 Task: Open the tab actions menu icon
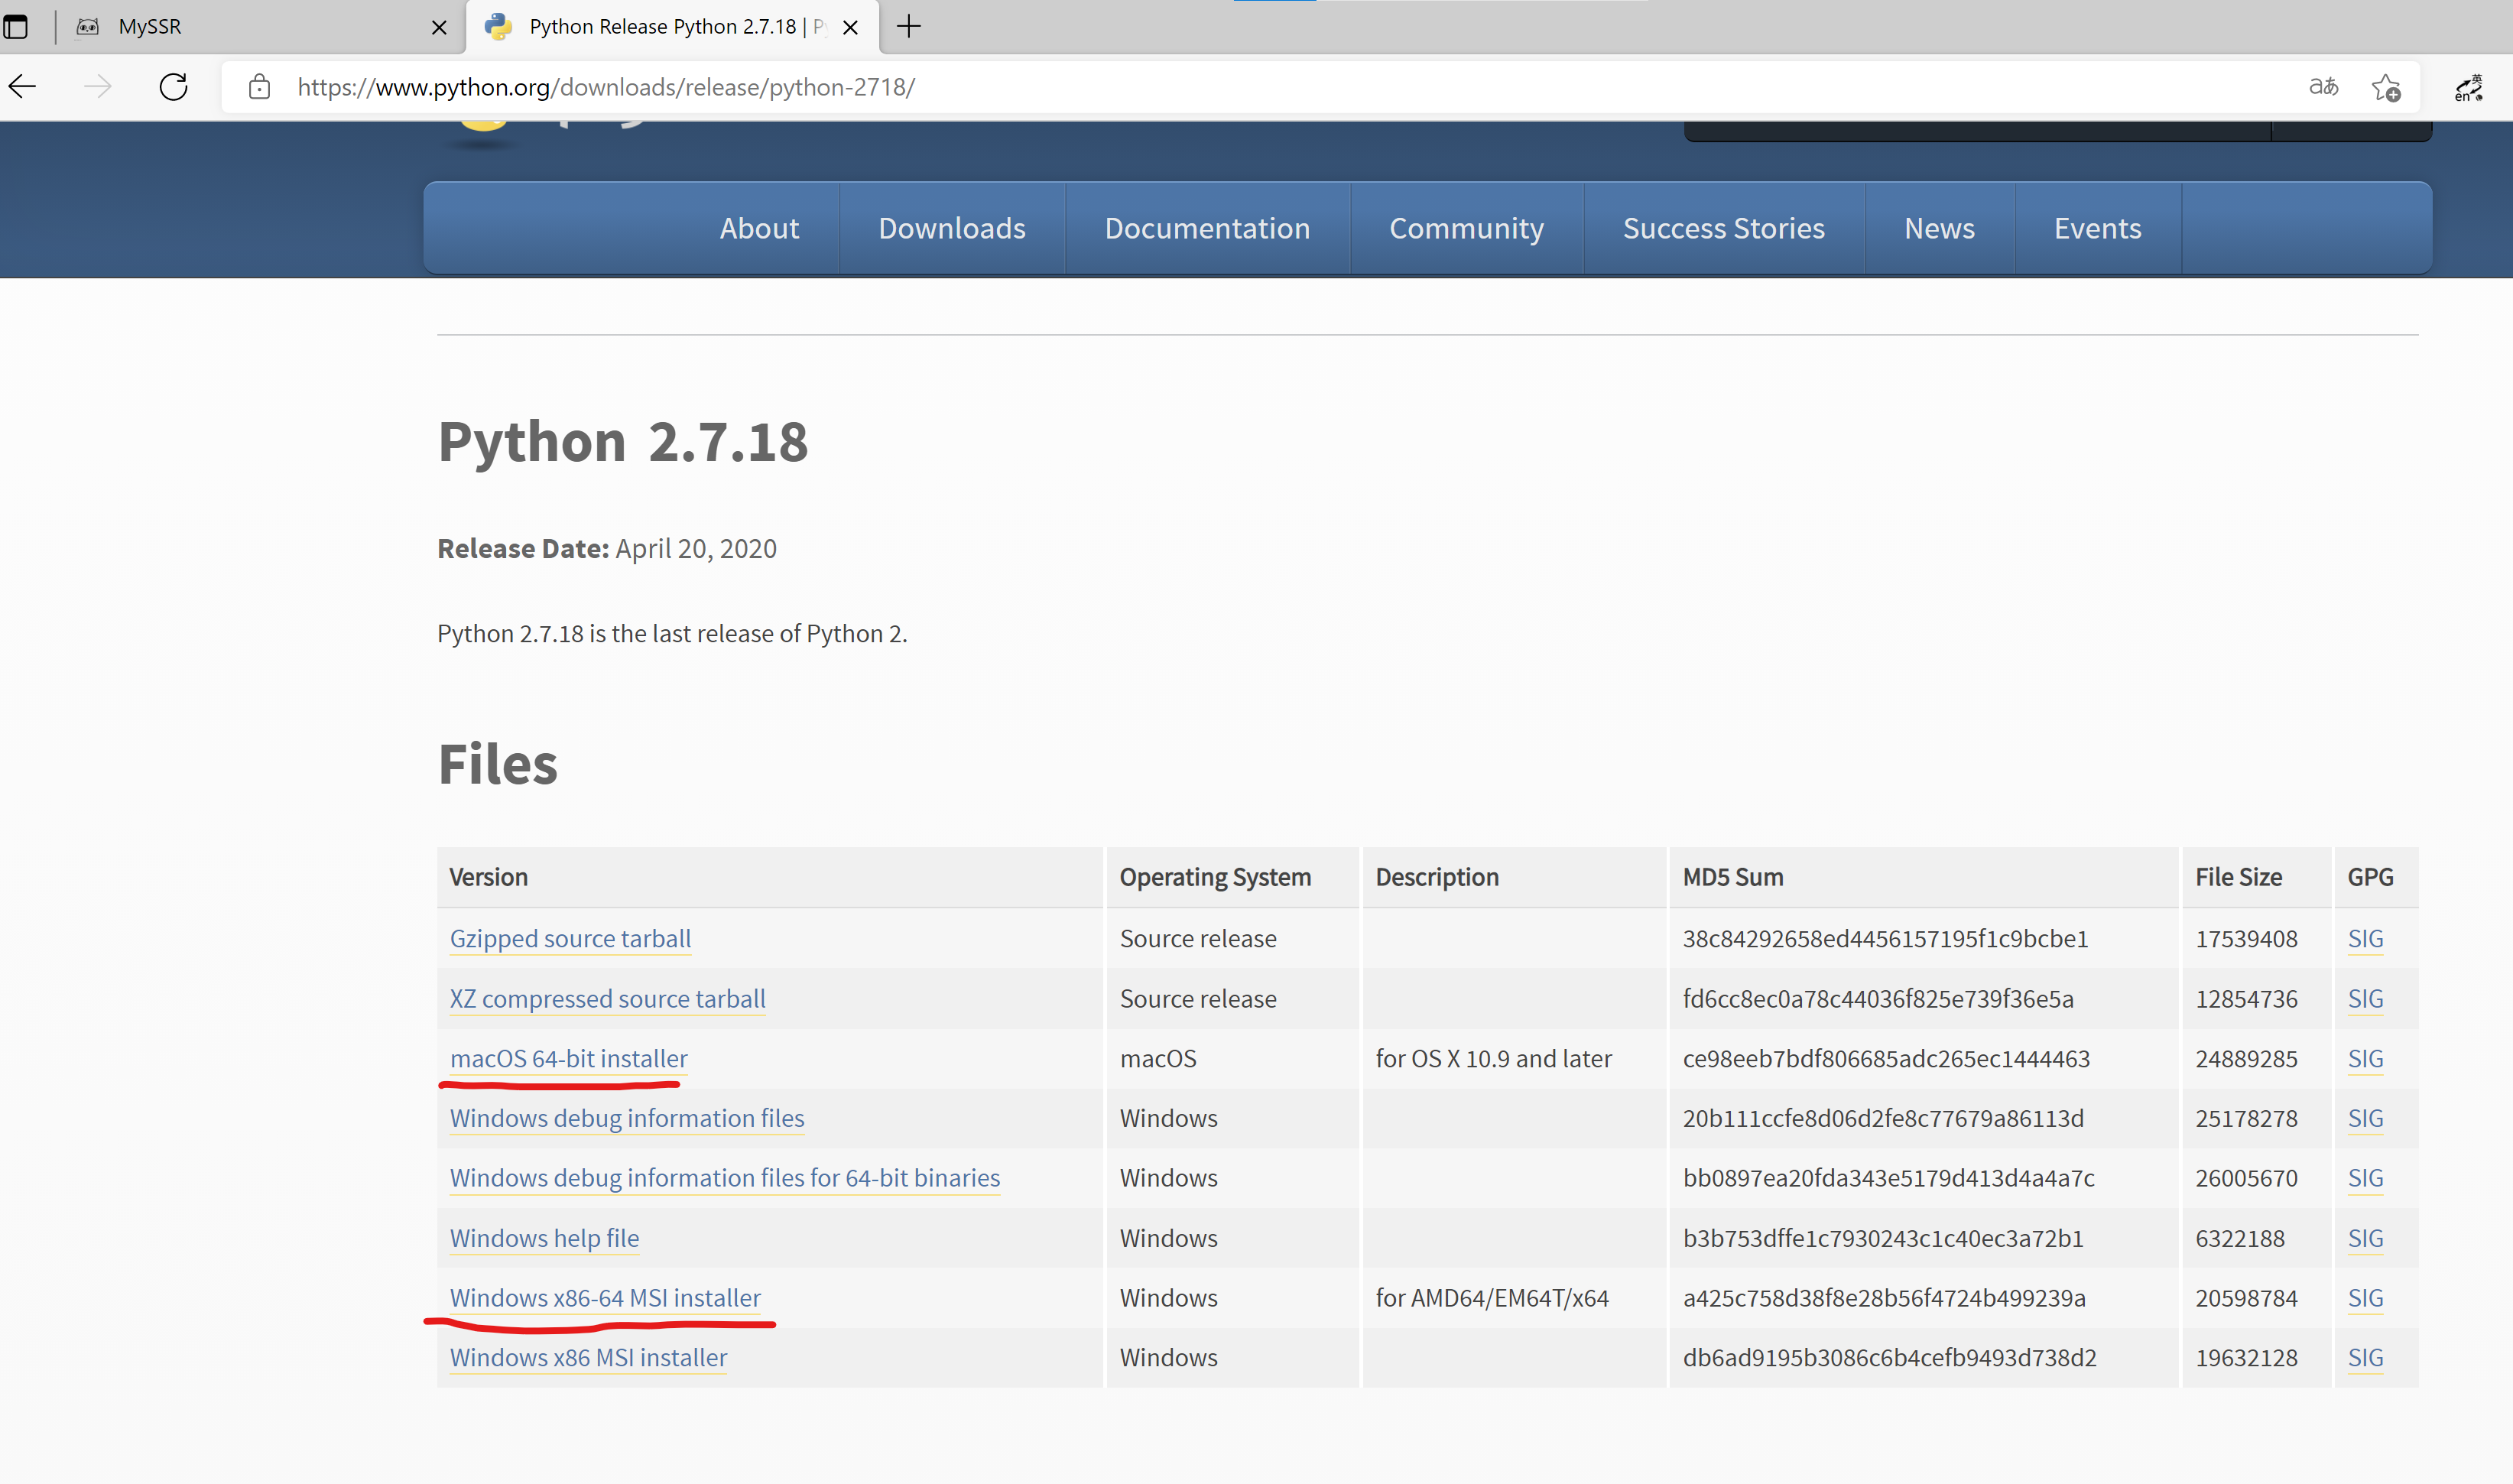(16, 27)
